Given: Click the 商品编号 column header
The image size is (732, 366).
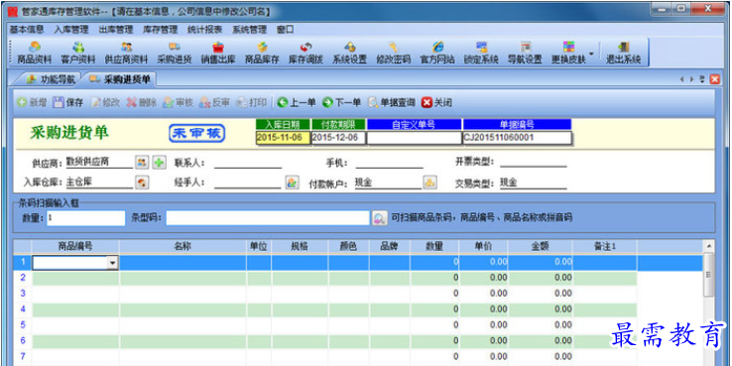Looking at the screenshot, I should [x=75, y=246].
